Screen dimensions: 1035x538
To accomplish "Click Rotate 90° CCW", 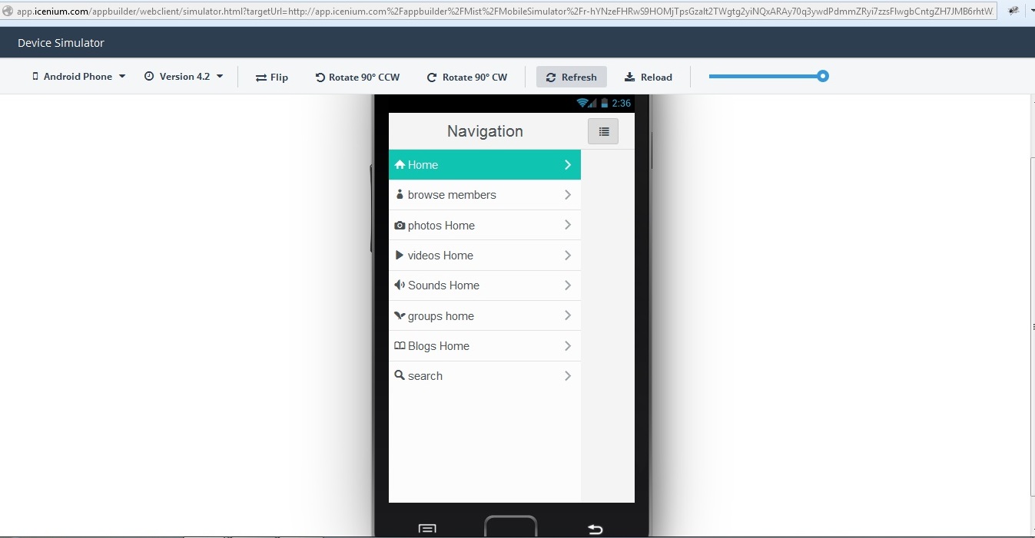I will (357, 78).
